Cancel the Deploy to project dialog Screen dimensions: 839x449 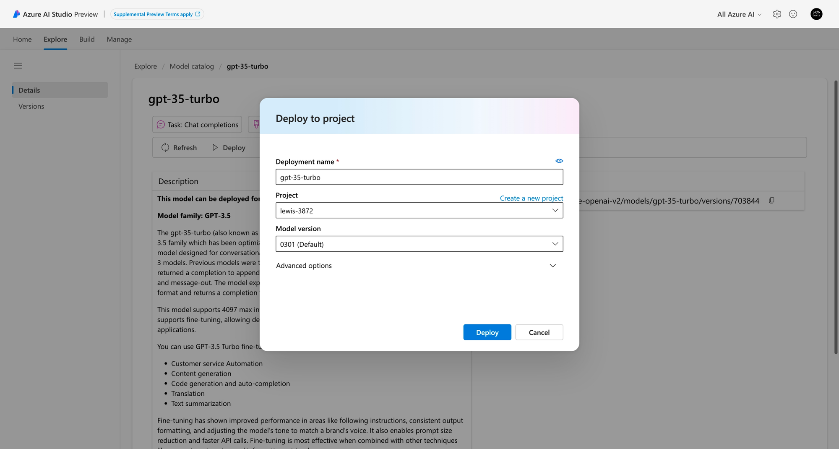539,332
